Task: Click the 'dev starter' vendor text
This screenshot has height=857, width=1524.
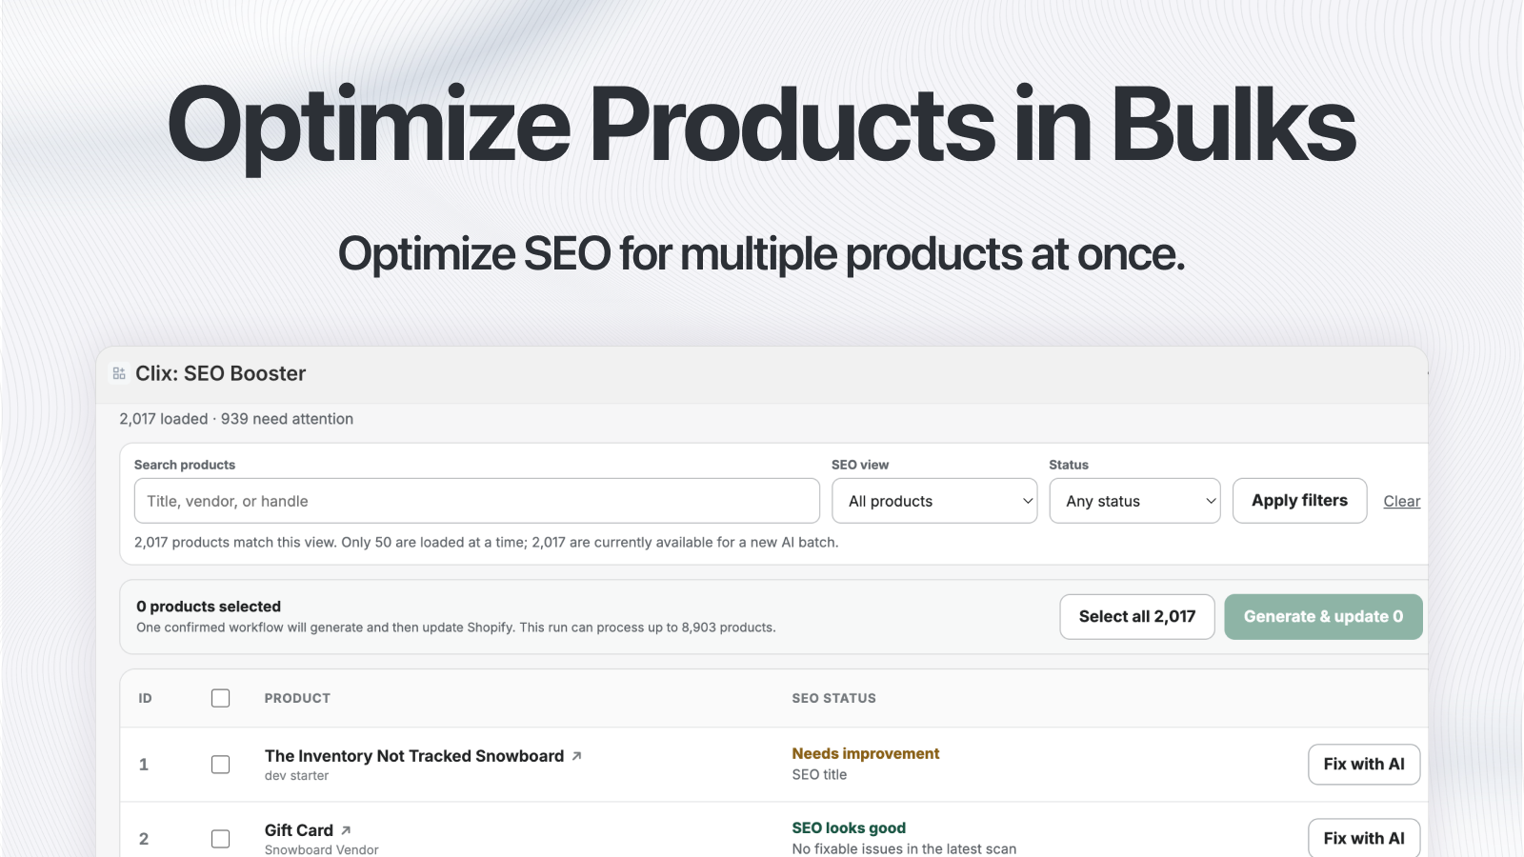Action: coord(296,776)
